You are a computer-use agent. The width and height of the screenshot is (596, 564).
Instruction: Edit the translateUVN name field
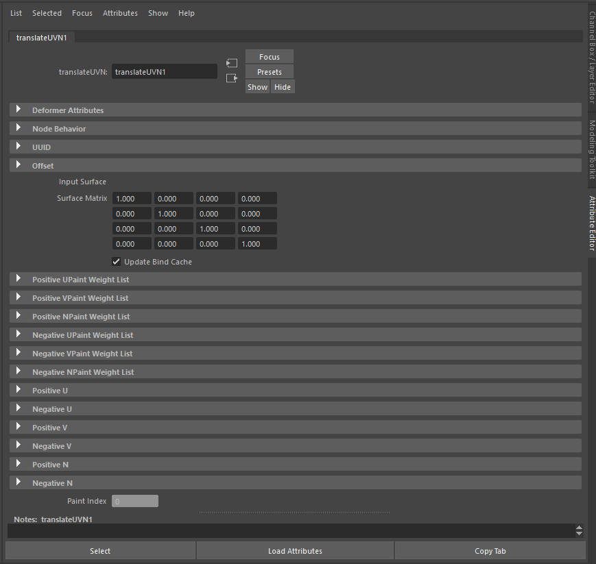pos(164,71)
